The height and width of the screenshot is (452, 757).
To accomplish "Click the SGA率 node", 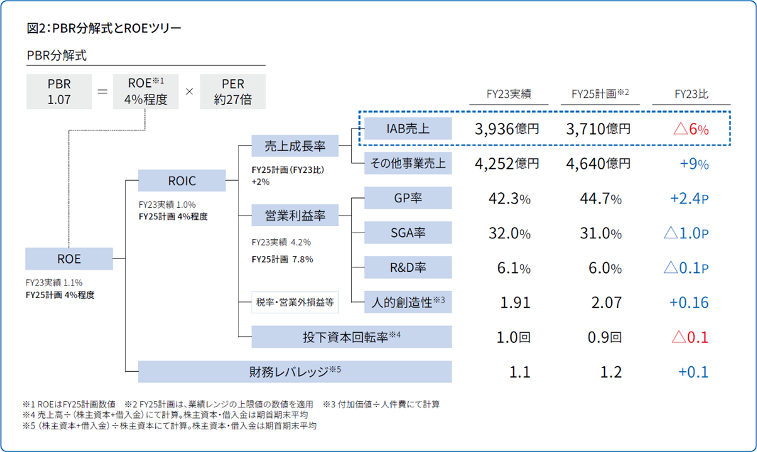I will pyautogui.click(x=408, y=233).
